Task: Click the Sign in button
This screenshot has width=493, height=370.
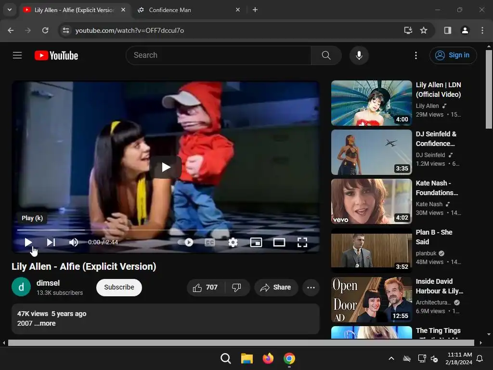Action: point(453,55)
